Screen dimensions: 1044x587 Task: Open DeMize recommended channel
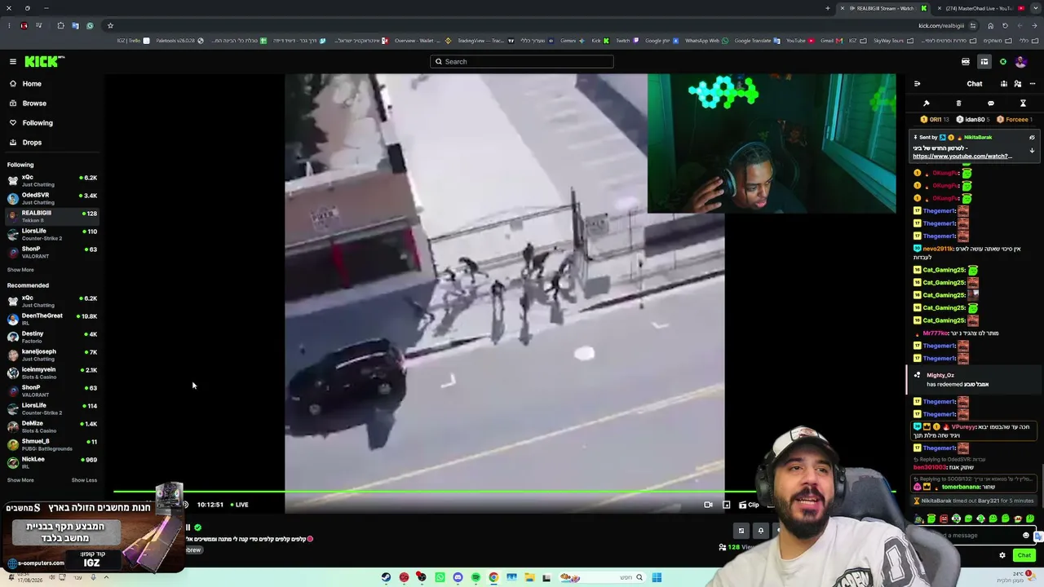52,426
